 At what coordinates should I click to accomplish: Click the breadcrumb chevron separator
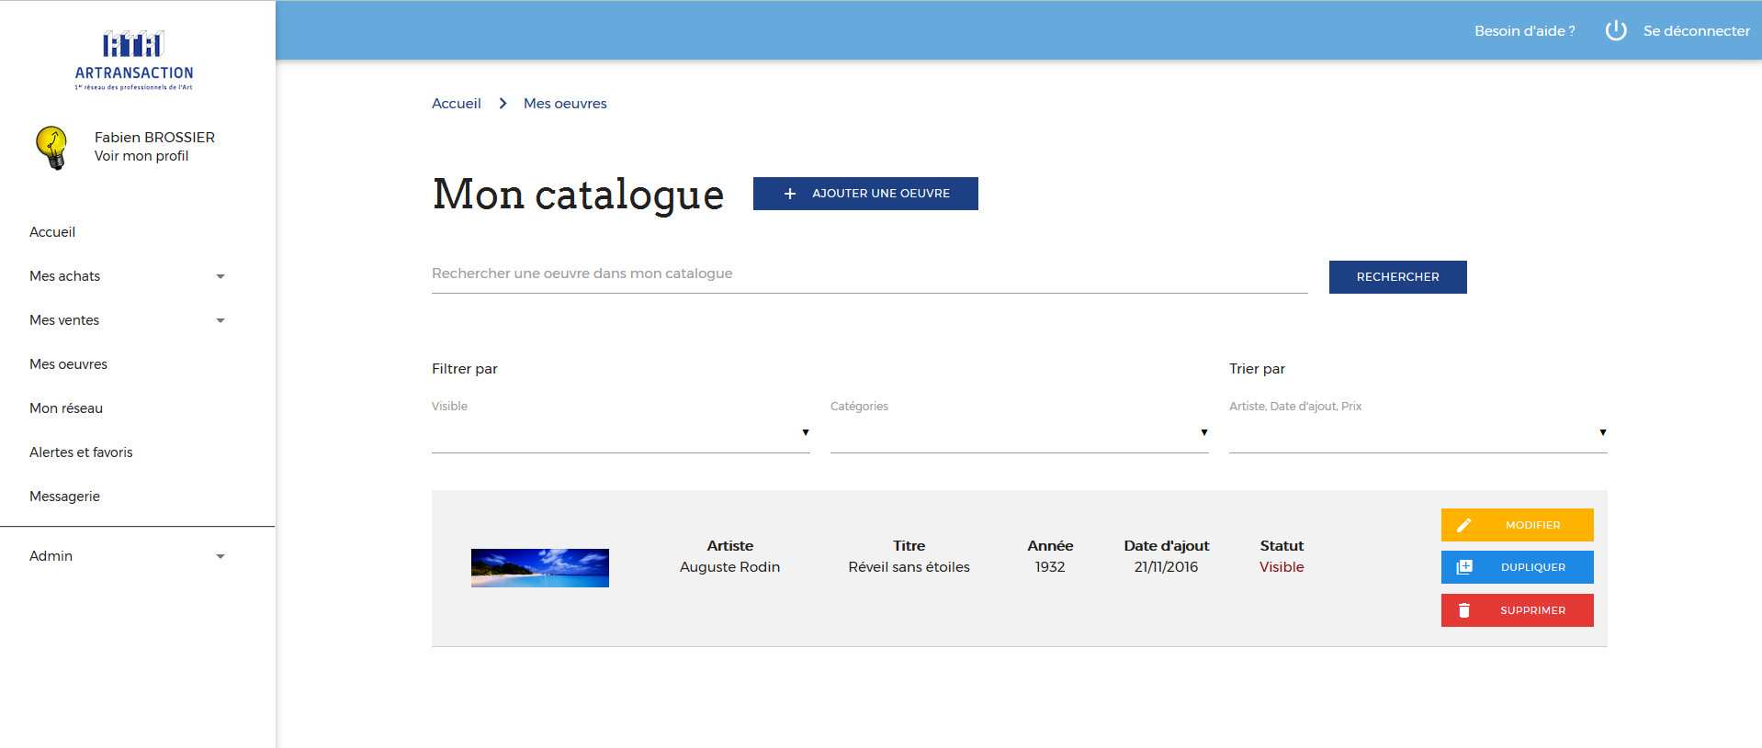pos(503,104)
